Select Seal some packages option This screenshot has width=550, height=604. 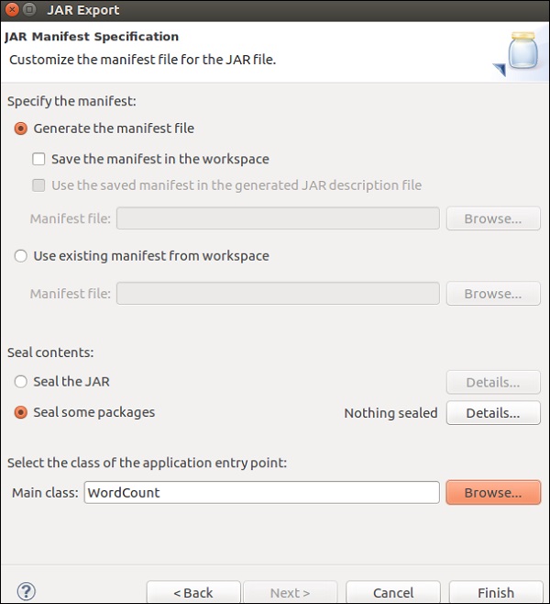[x=21, y=412]
